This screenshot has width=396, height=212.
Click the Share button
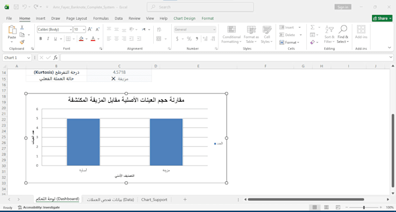click(382, 19)
